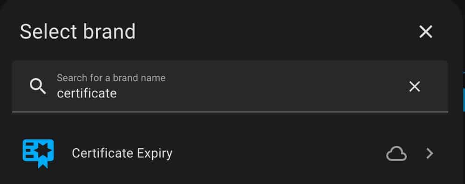Click the search lens left of the text

38,86
